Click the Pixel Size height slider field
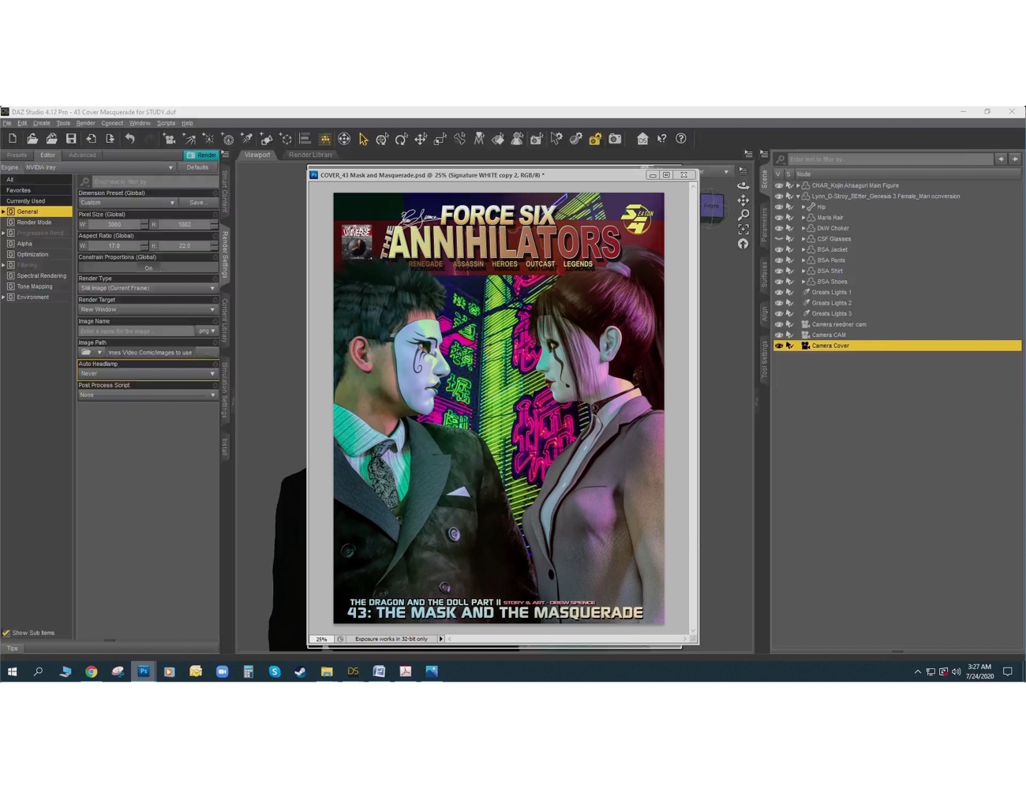The width and height of the screenshot is (1026, 789). (x=185, y=224)
